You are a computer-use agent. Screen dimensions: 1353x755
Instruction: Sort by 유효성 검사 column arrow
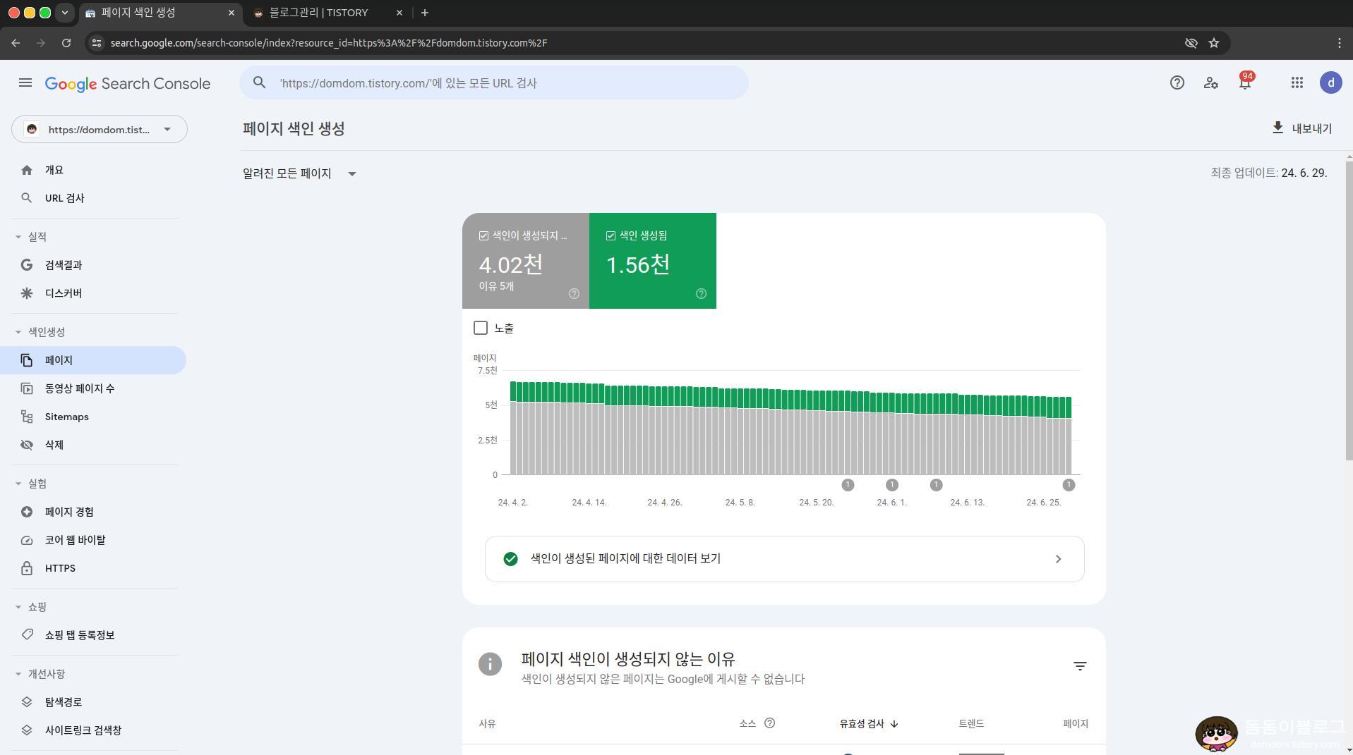(894, 724)
